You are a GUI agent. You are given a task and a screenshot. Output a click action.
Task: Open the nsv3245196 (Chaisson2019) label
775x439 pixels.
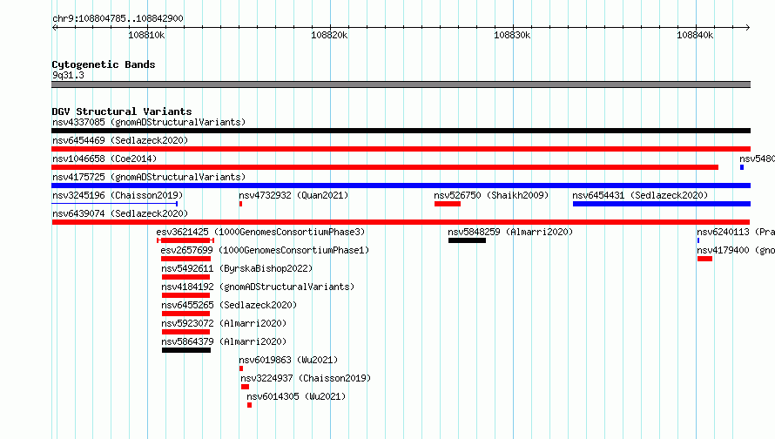[118, 195]
